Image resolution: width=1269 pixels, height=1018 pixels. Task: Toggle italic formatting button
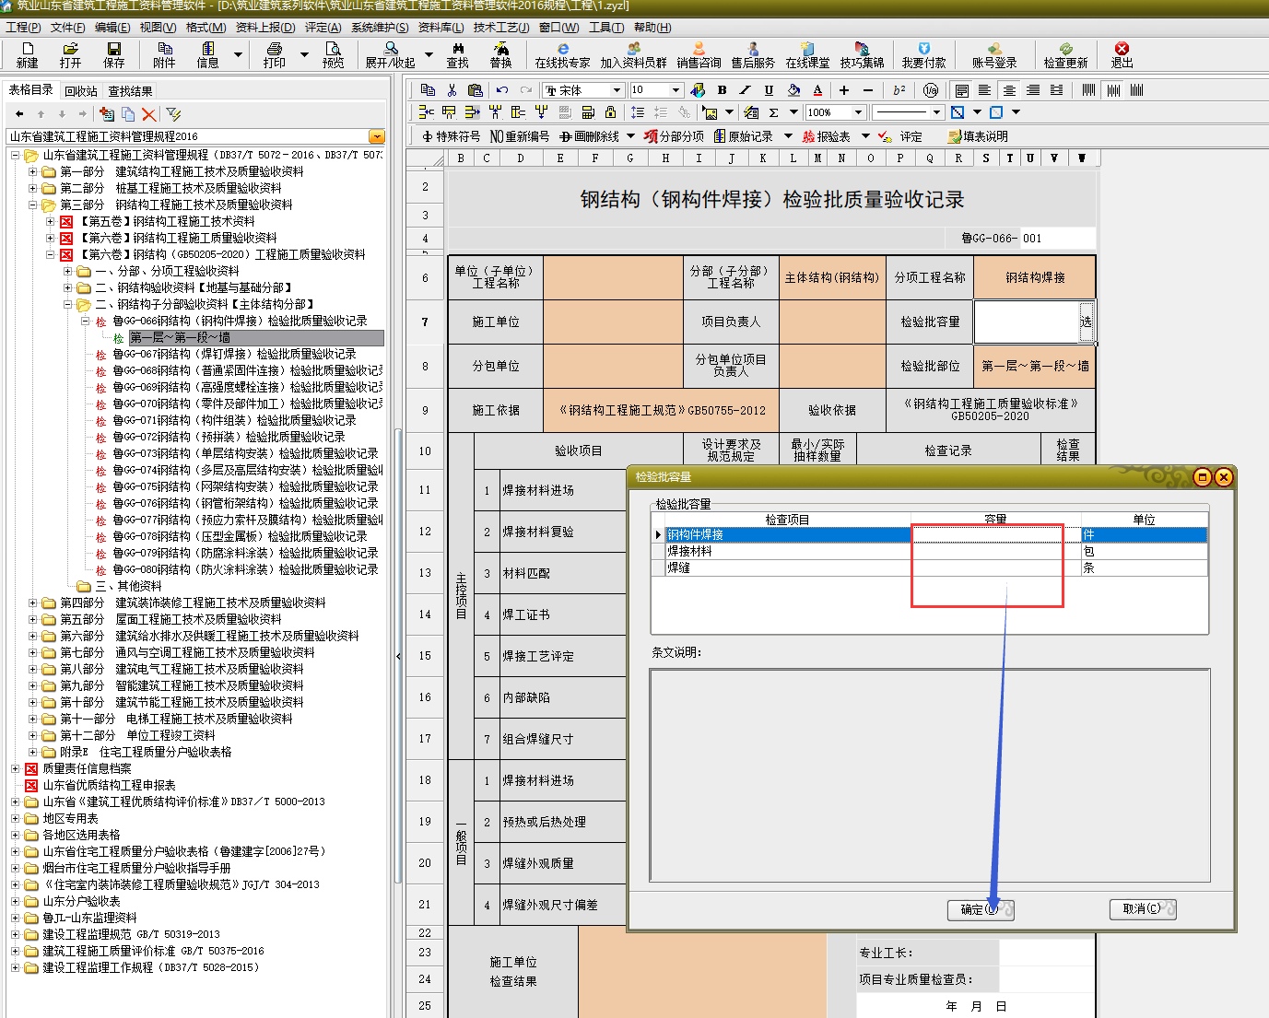tap(746, 89)
